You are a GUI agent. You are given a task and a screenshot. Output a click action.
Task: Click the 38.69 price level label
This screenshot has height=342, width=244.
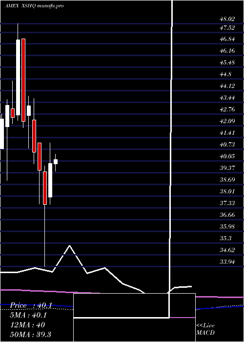[227, 180]
